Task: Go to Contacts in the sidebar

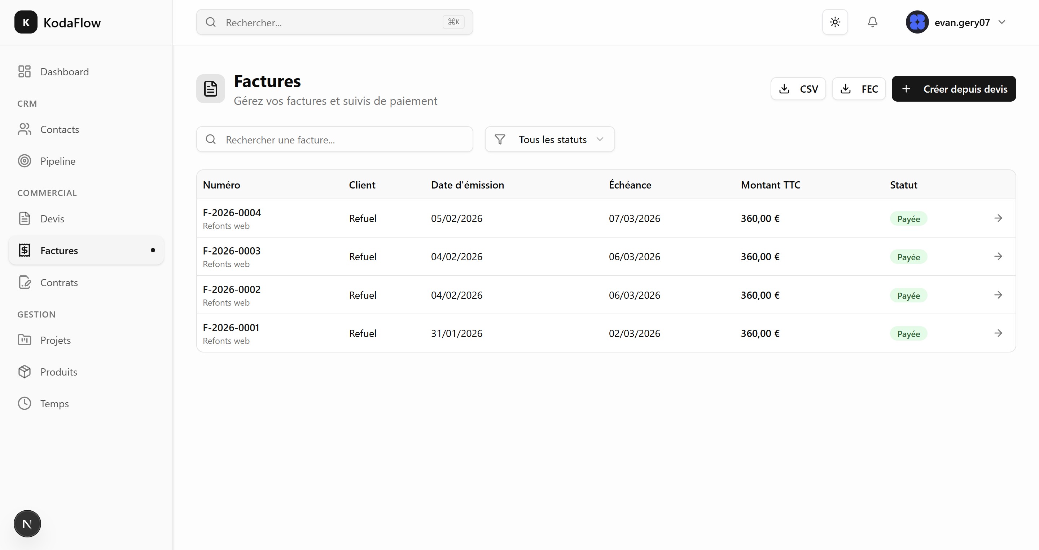Action: (59, 129)
